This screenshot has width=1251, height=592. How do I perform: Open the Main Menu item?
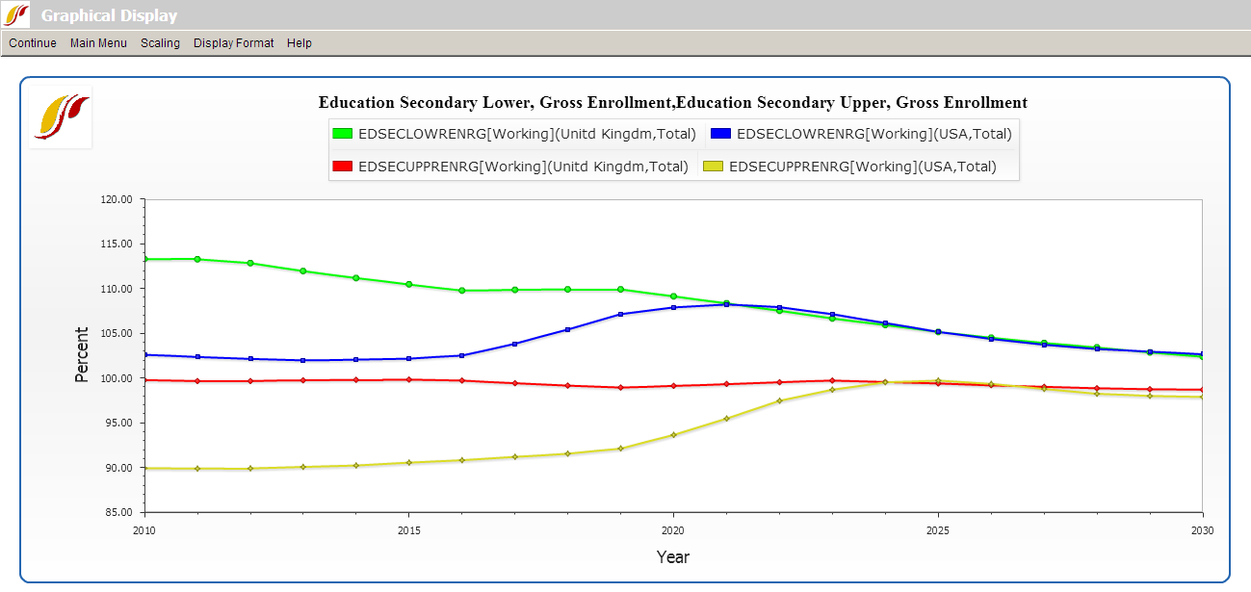pyautogui.click(x=98, y=43)
